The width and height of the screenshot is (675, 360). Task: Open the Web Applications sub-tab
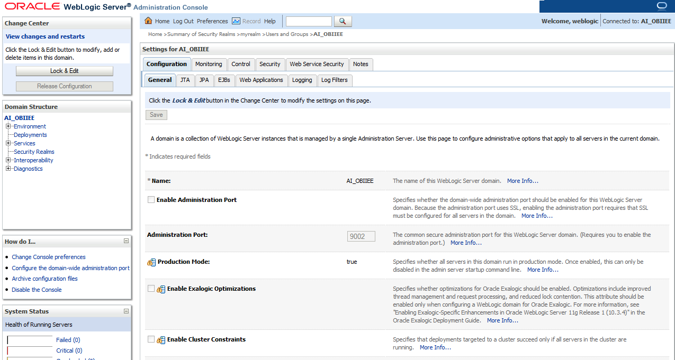pos(261,80)
